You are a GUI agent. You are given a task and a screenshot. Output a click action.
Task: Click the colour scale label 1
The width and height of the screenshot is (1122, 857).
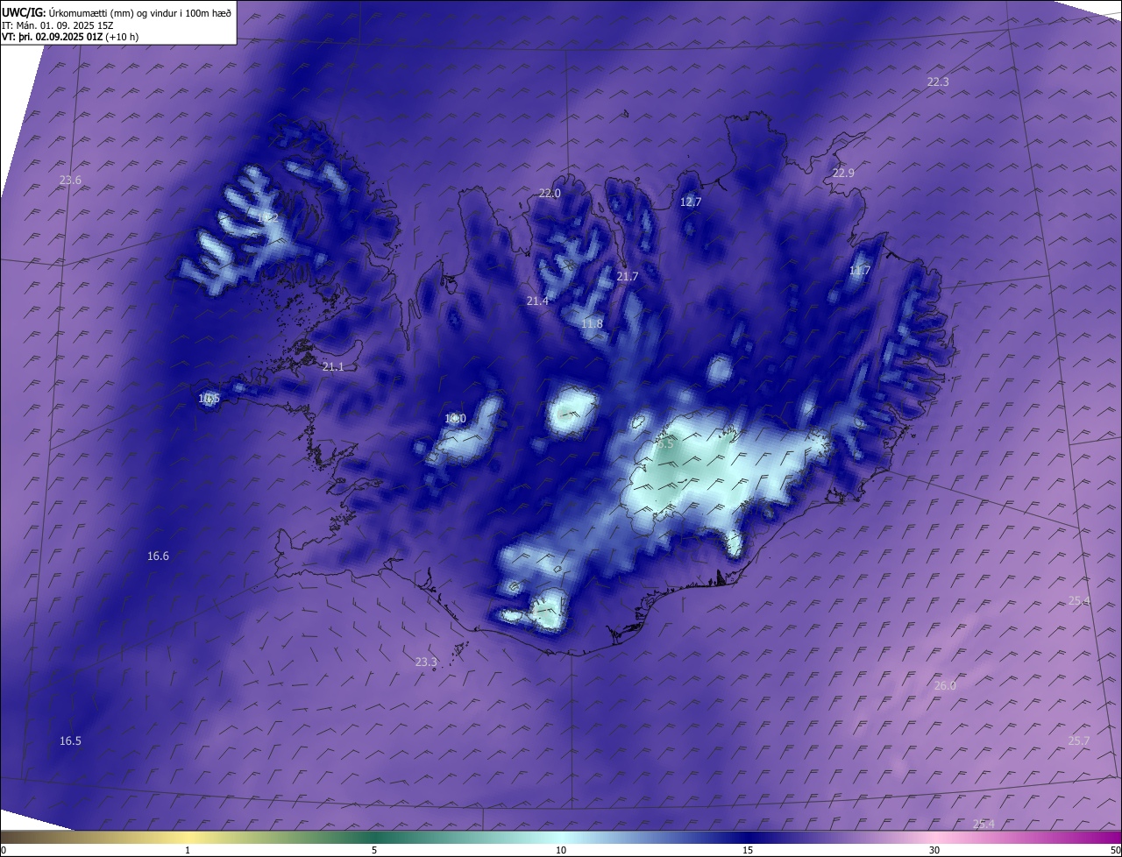188,850
